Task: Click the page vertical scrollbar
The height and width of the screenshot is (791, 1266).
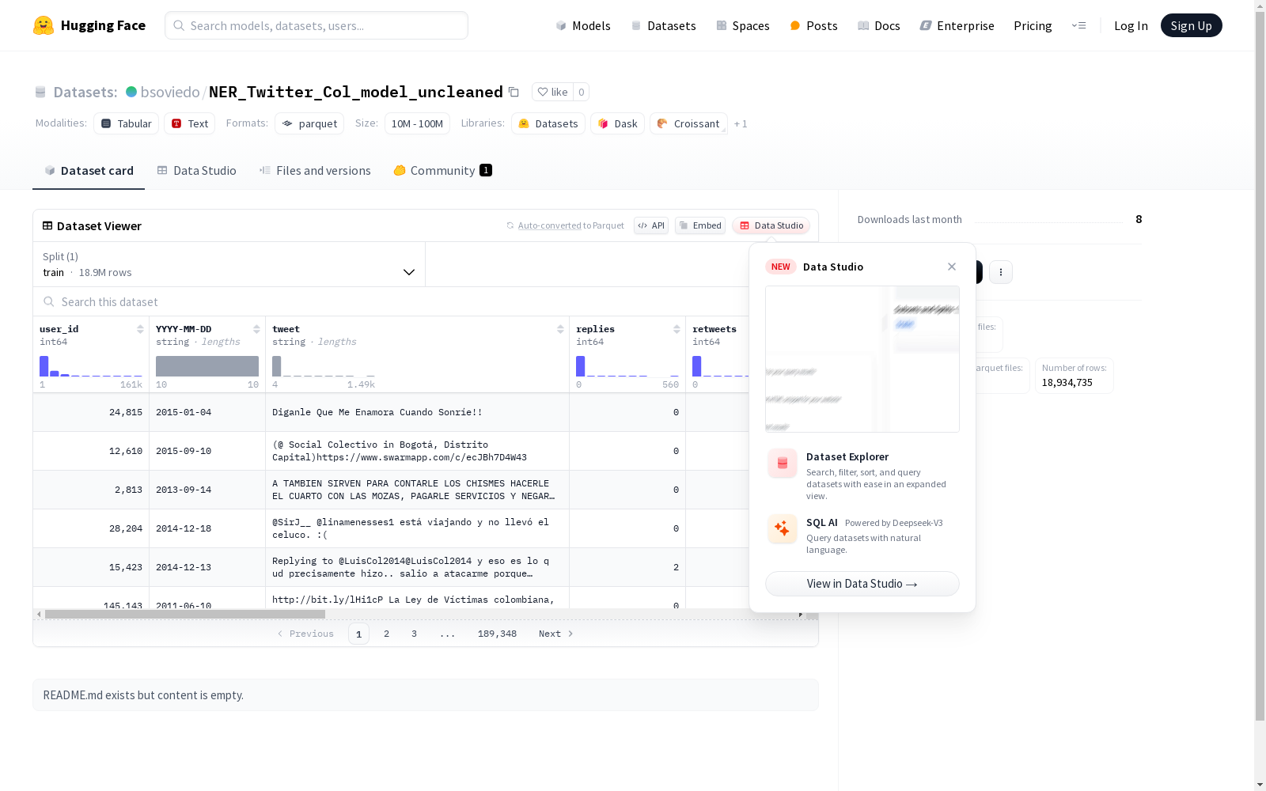Action: 1260,364
